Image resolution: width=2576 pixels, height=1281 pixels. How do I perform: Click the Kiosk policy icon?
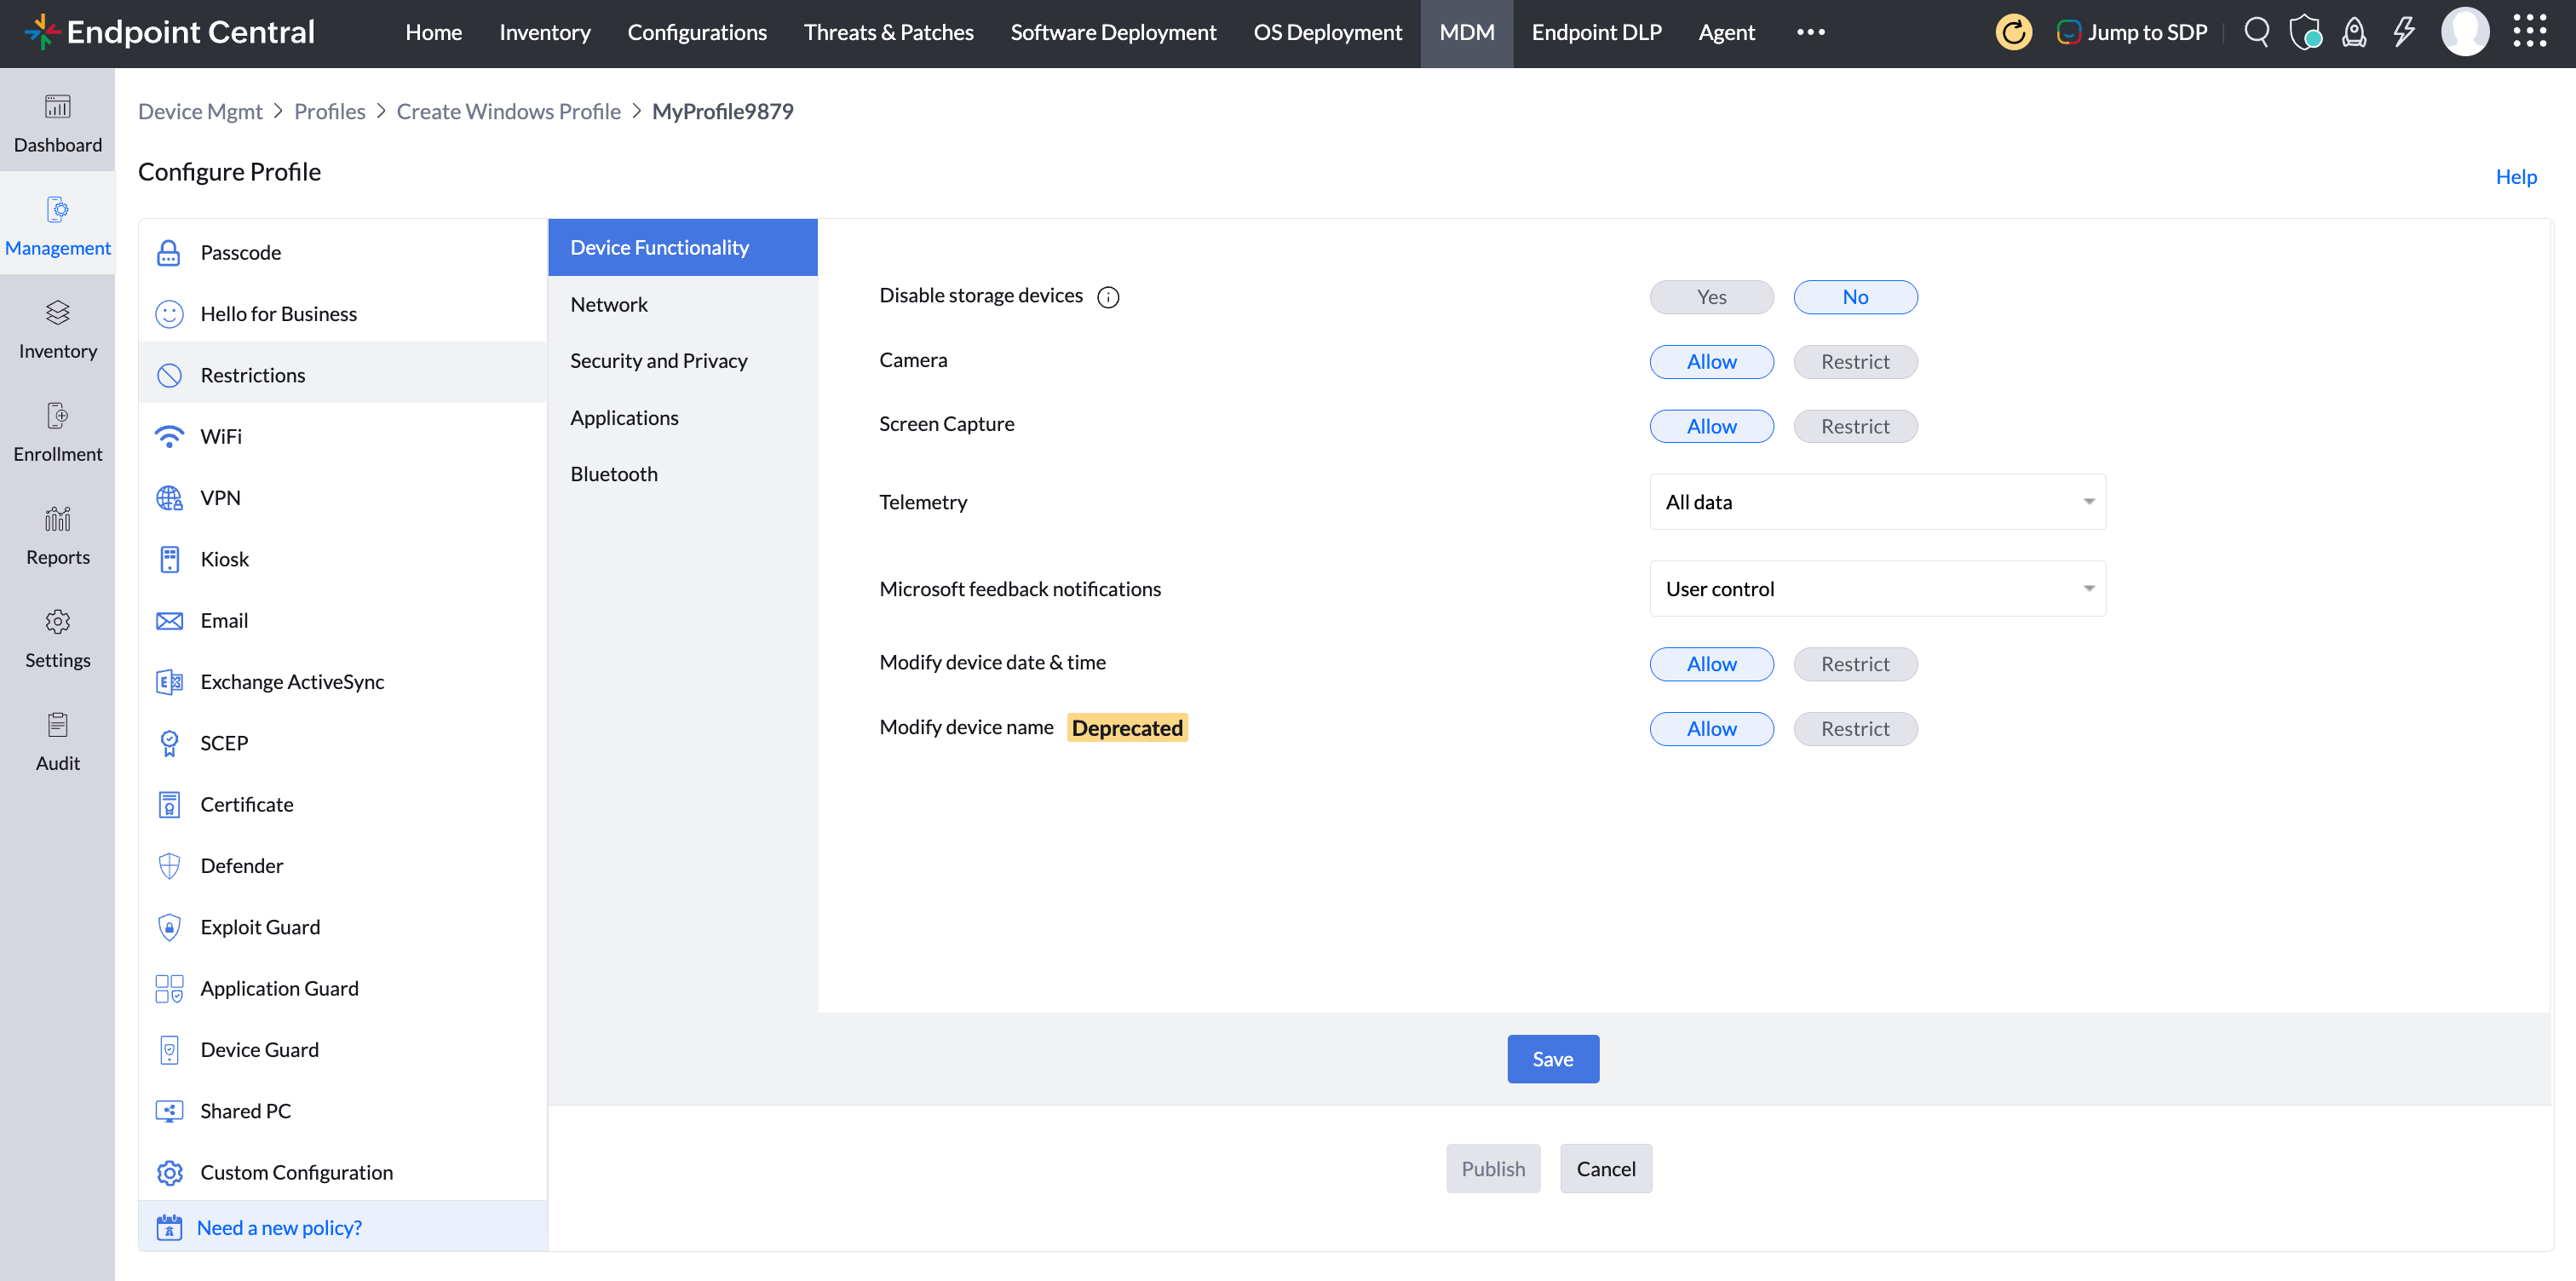169,559
